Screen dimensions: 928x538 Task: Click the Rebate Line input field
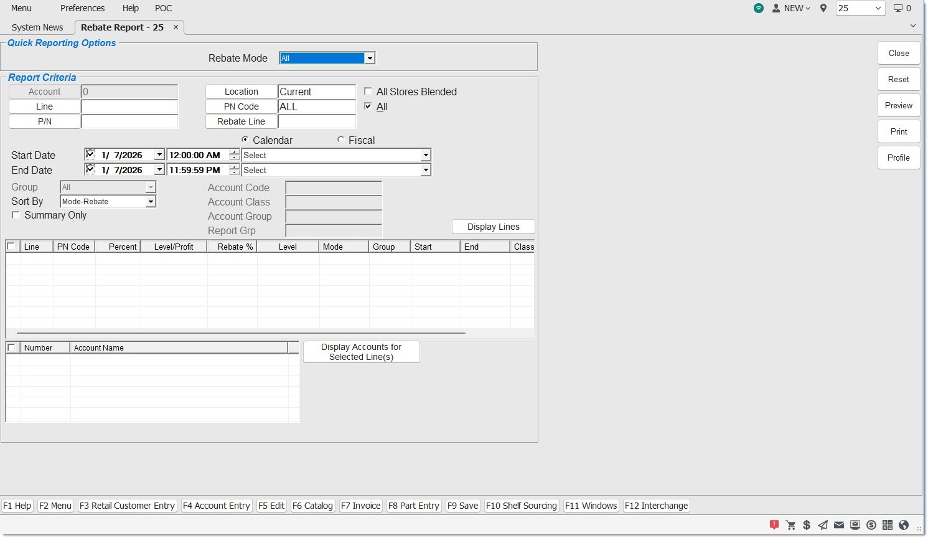tap(316, 121)
